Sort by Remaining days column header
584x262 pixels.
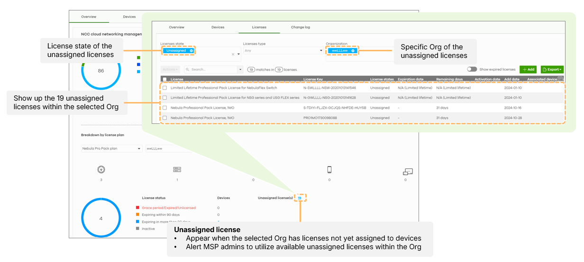pyautogui.click(x=449, y=79)
